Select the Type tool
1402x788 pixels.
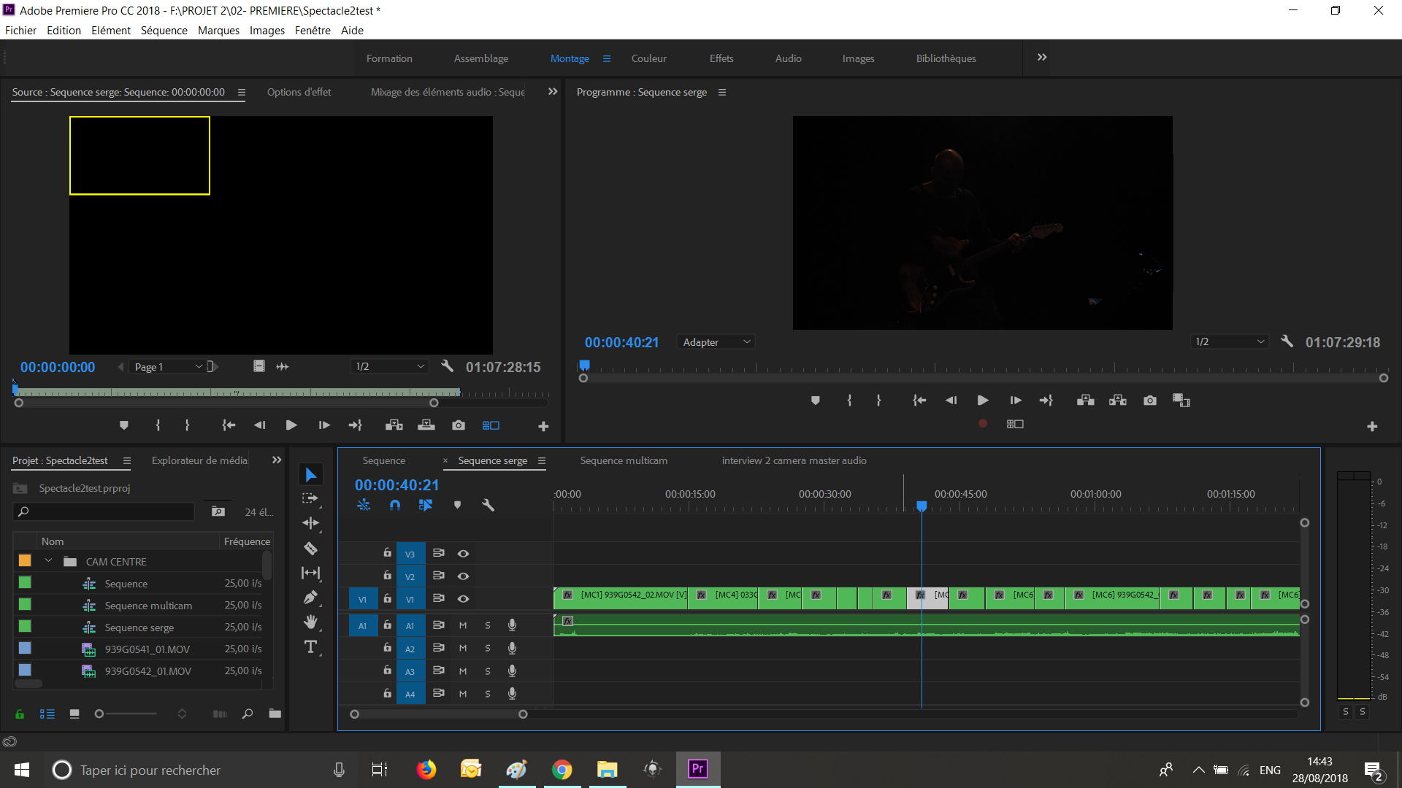point(310,647)
